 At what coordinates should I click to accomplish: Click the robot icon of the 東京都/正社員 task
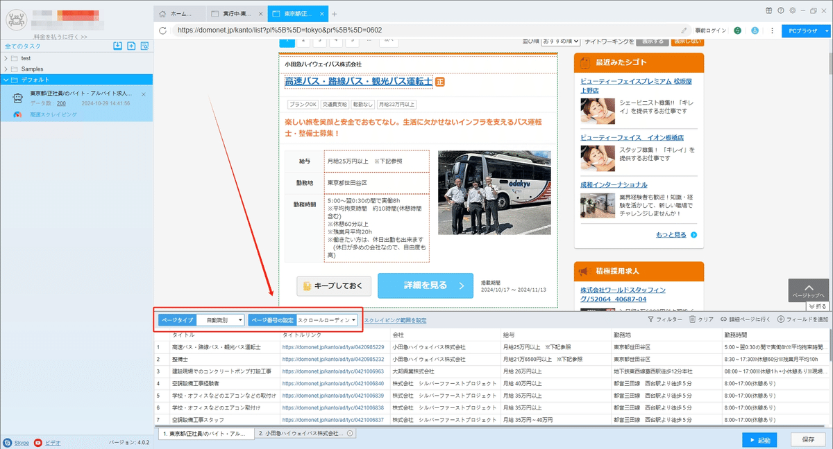click(18, 98)
